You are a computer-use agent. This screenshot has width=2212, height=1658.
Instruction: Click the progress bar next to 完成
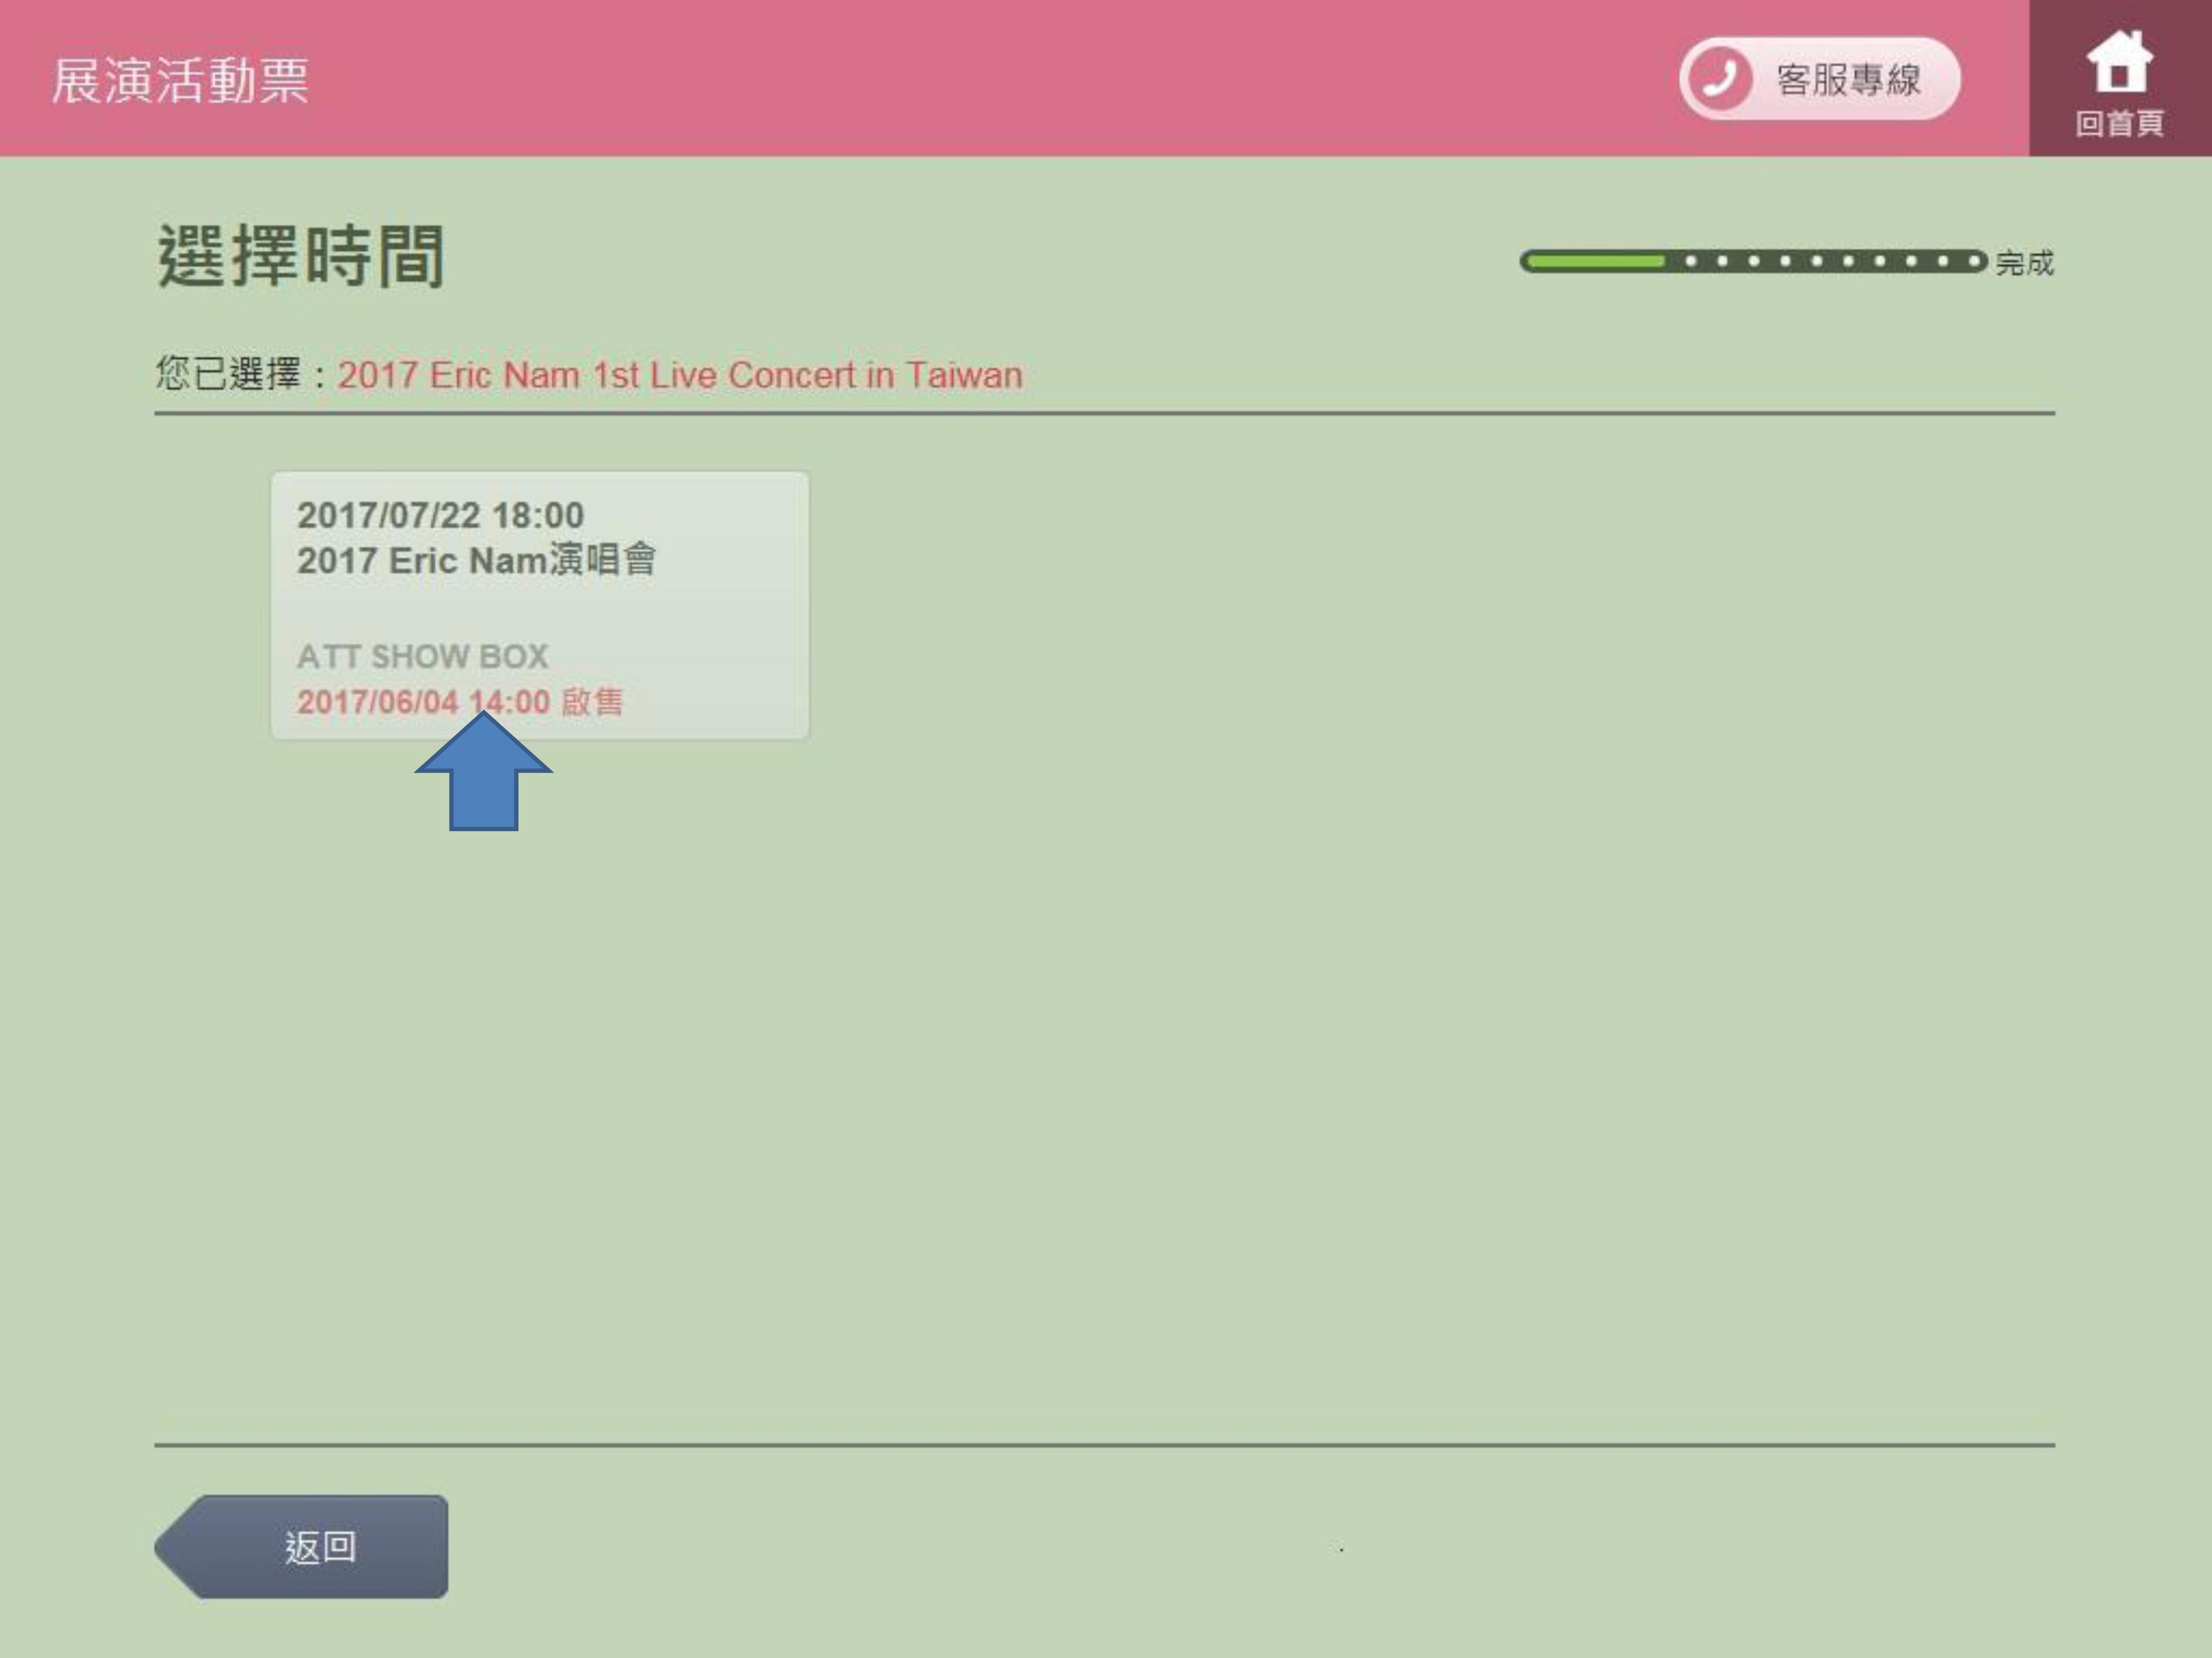pos(1753,262)
